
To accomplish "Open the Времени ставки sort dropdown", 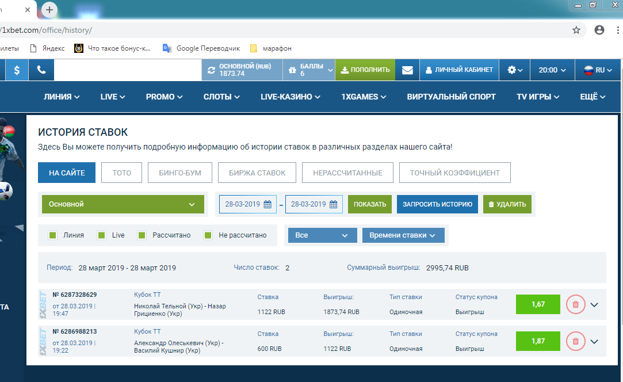I will (x=403, y=235).
